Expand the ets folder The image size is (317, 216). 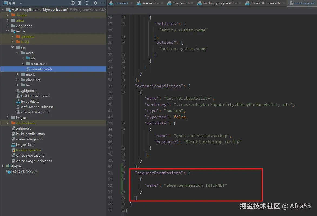tap(22, 58)
